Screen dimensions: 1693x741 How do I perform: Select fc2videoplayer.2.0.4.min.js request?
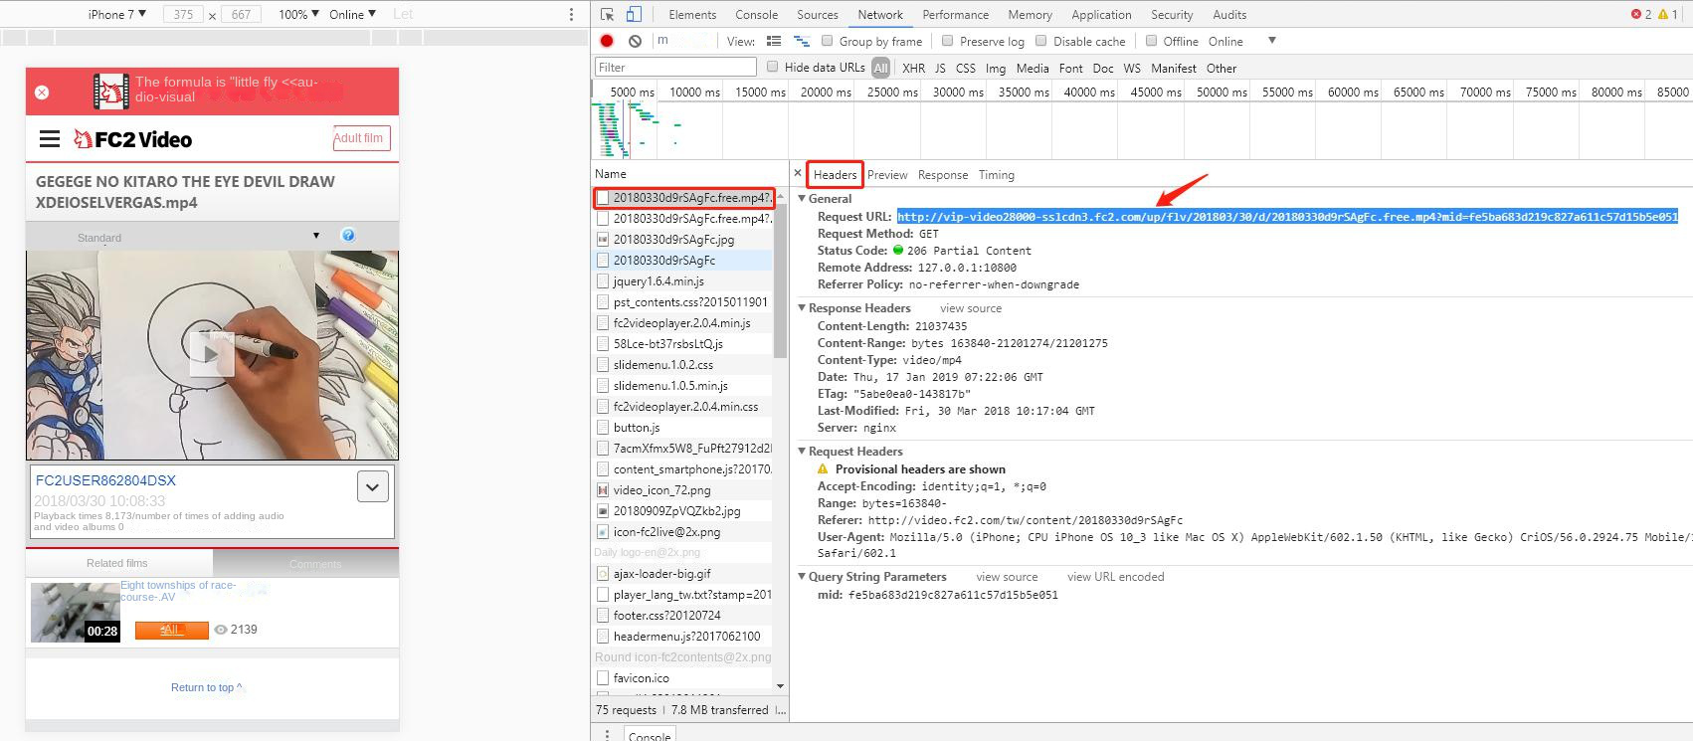(x=683, y=322)
